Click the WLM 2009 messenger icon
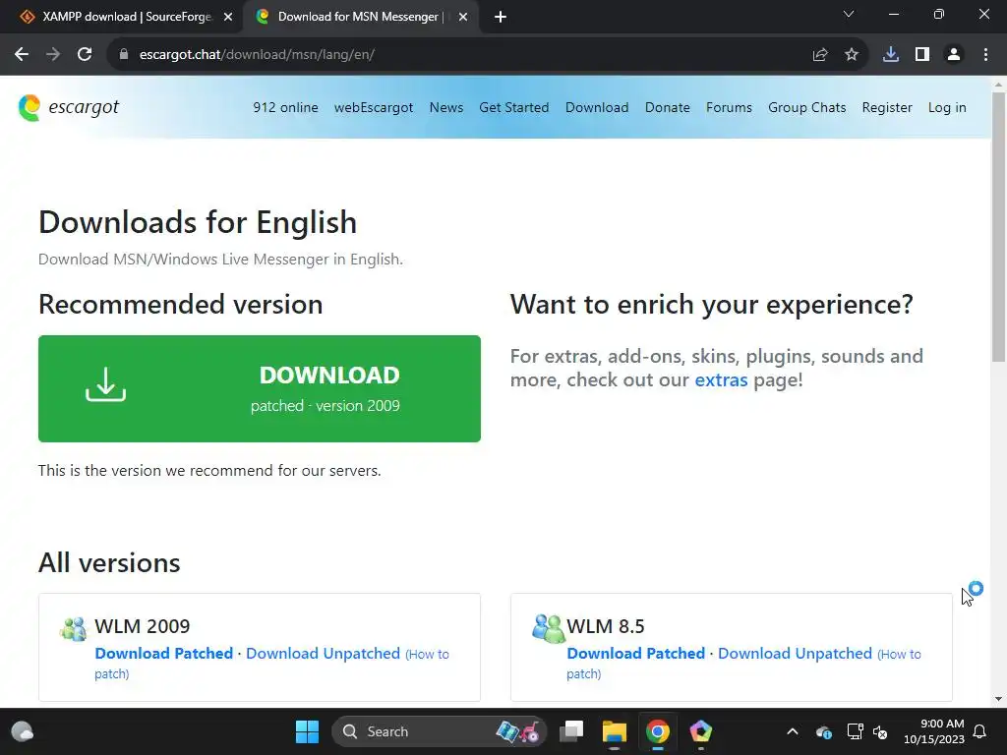1007x755 pixels. coord(73,628)
